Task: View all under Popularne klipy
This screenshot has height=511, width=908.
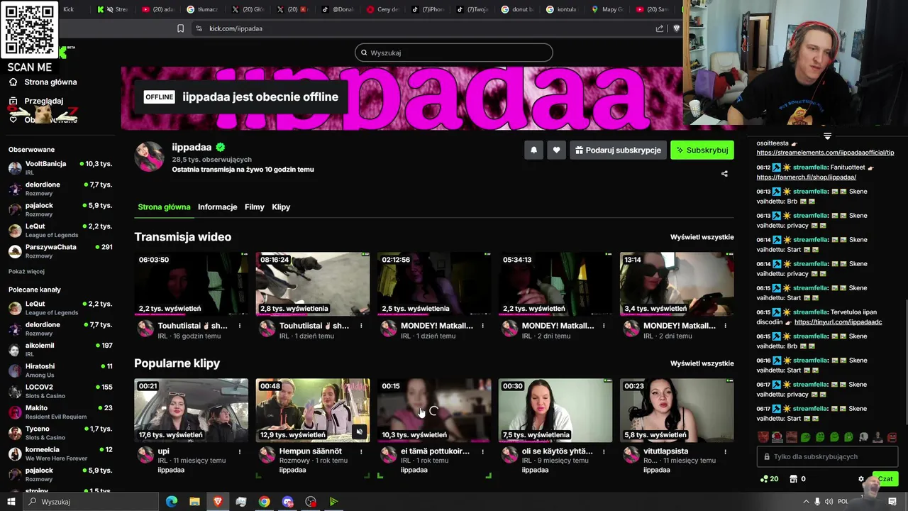Action: pos(702,363)
